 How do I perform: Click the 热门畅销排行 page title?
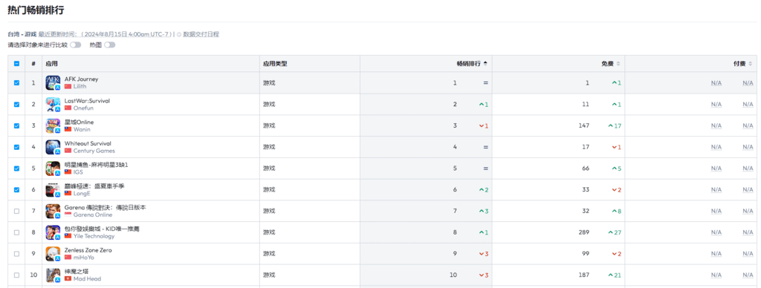pyautogui.click(x=36, y=10)
